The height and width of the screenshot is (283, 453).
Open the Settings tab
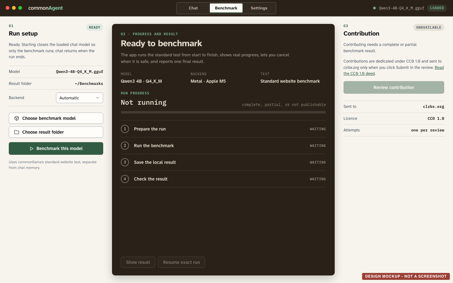click(x=259, y=8)
